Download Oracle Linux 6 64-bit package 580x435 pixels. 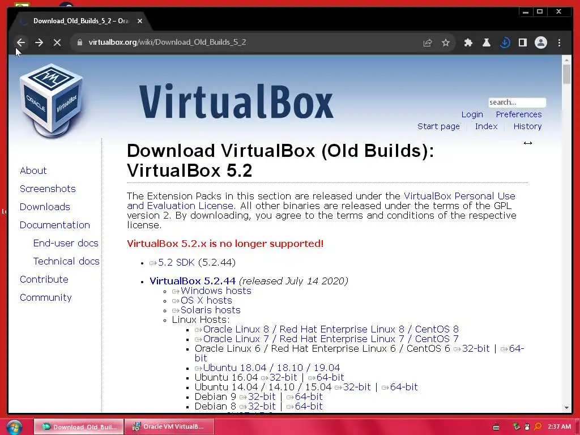pos(517,348)
